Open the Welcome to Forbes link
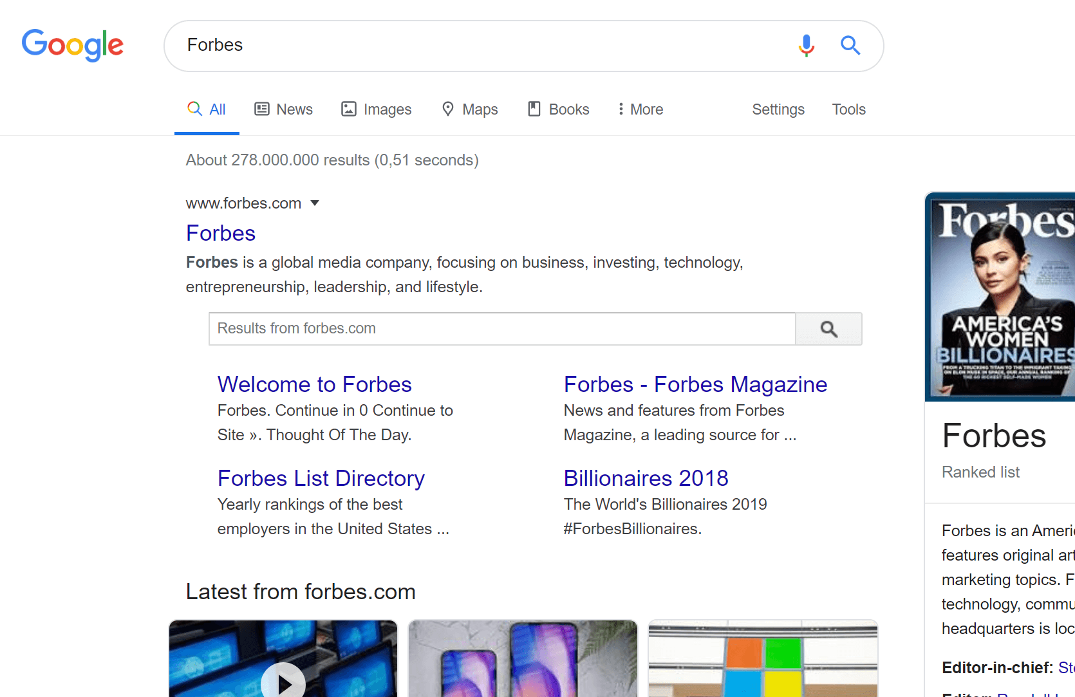 314,384
